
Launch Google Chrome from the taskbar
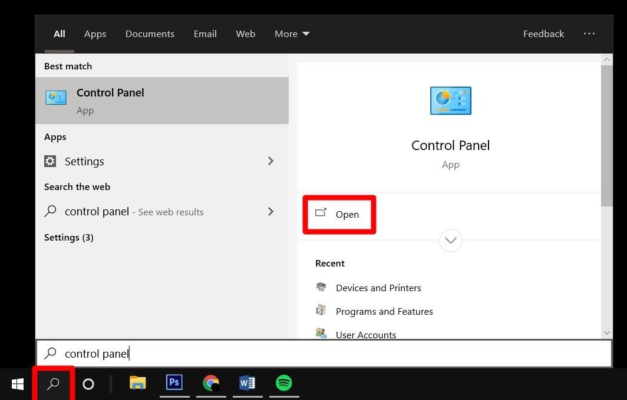tap(211, 383)
